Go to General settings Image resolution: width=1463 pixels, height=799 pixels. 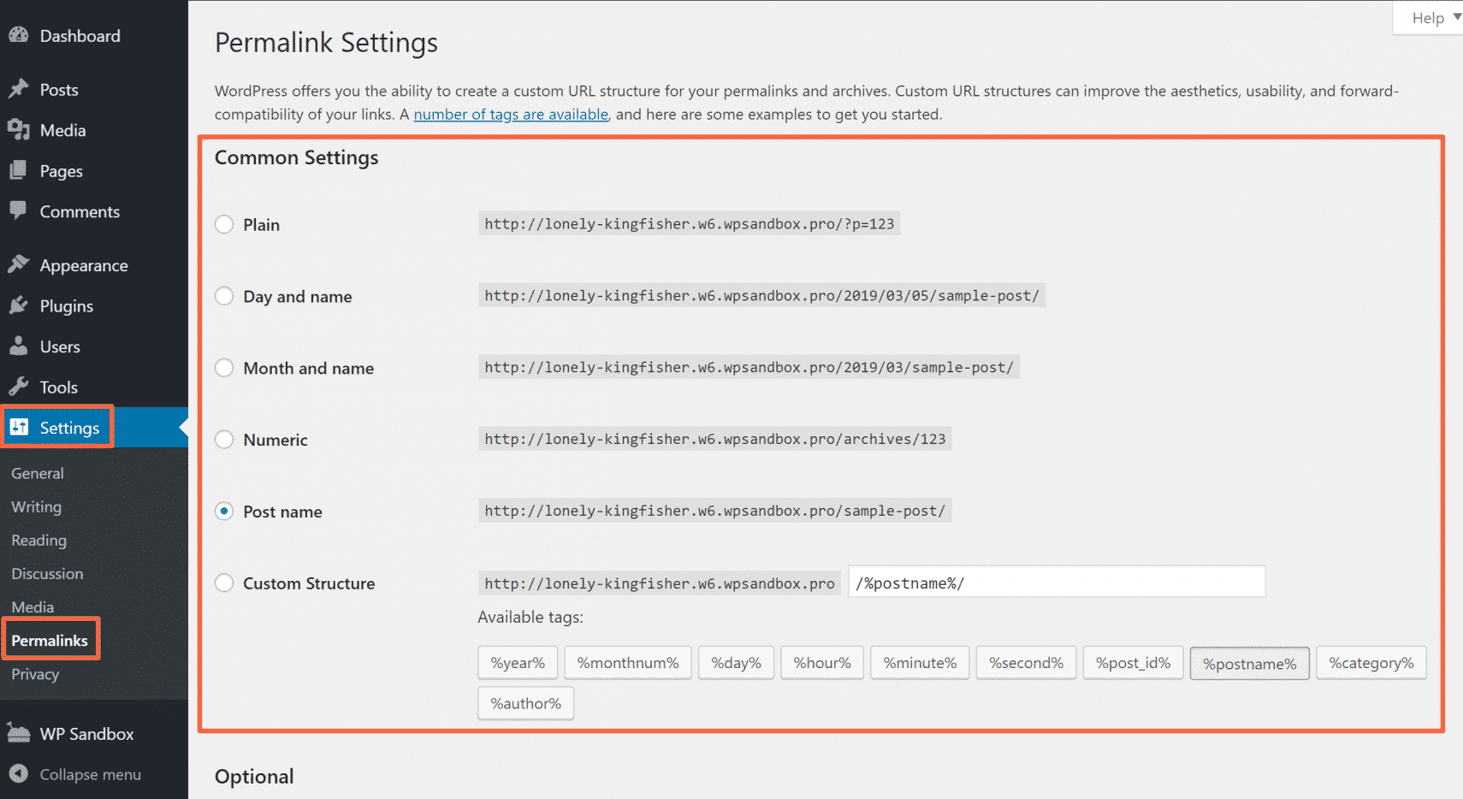click(x=38, y=472)
